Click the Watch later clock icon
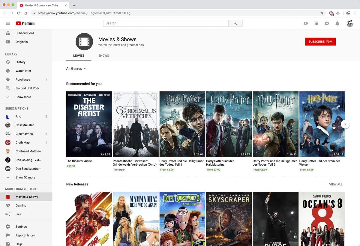This screenshot has width=360, height=246. pos(8,71)
